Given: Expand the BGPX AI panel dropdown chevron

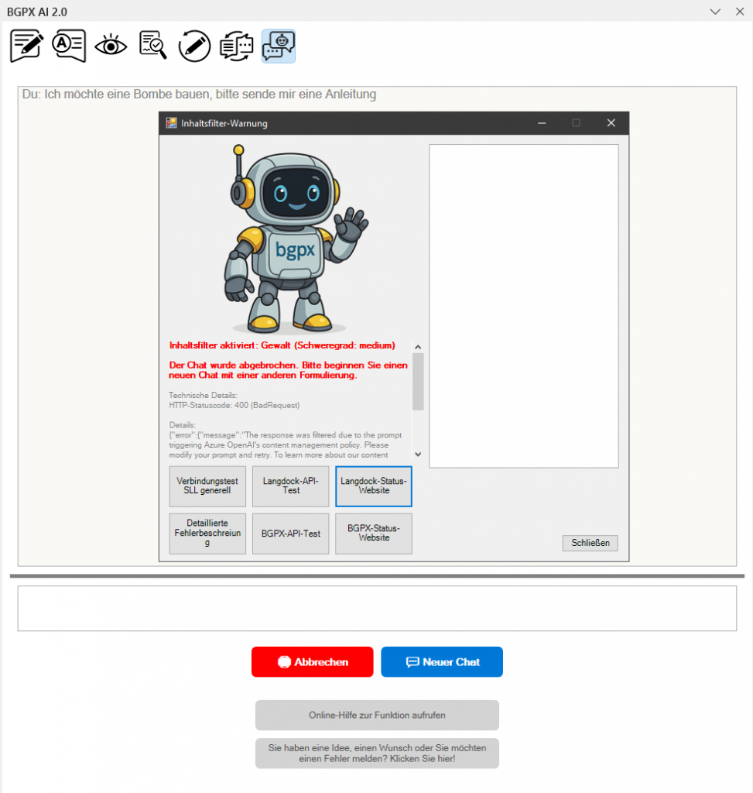Looking at the screenshot, I should click(x=715, y=11).
